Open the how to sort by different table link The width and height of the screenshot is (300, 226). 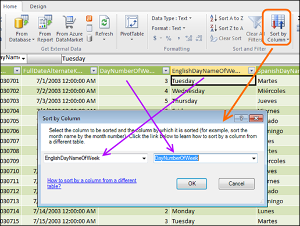pos(92,183)
